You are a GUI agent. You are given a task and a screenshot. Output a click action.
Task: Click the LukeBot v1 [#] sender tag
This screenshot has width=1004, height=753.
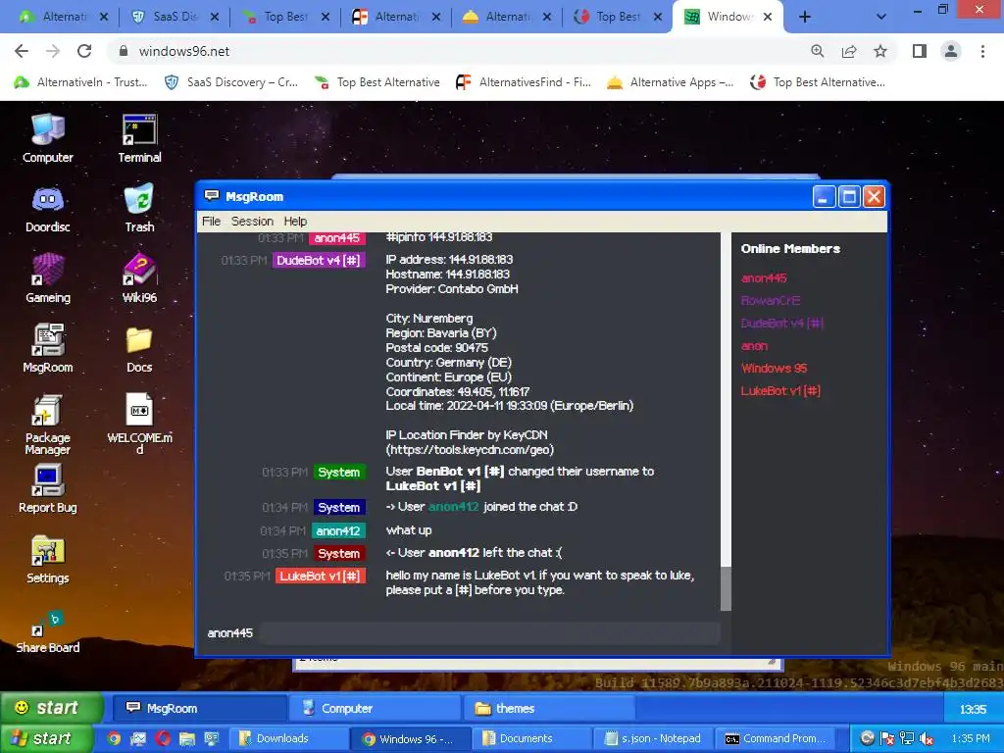tap(321, 577)
